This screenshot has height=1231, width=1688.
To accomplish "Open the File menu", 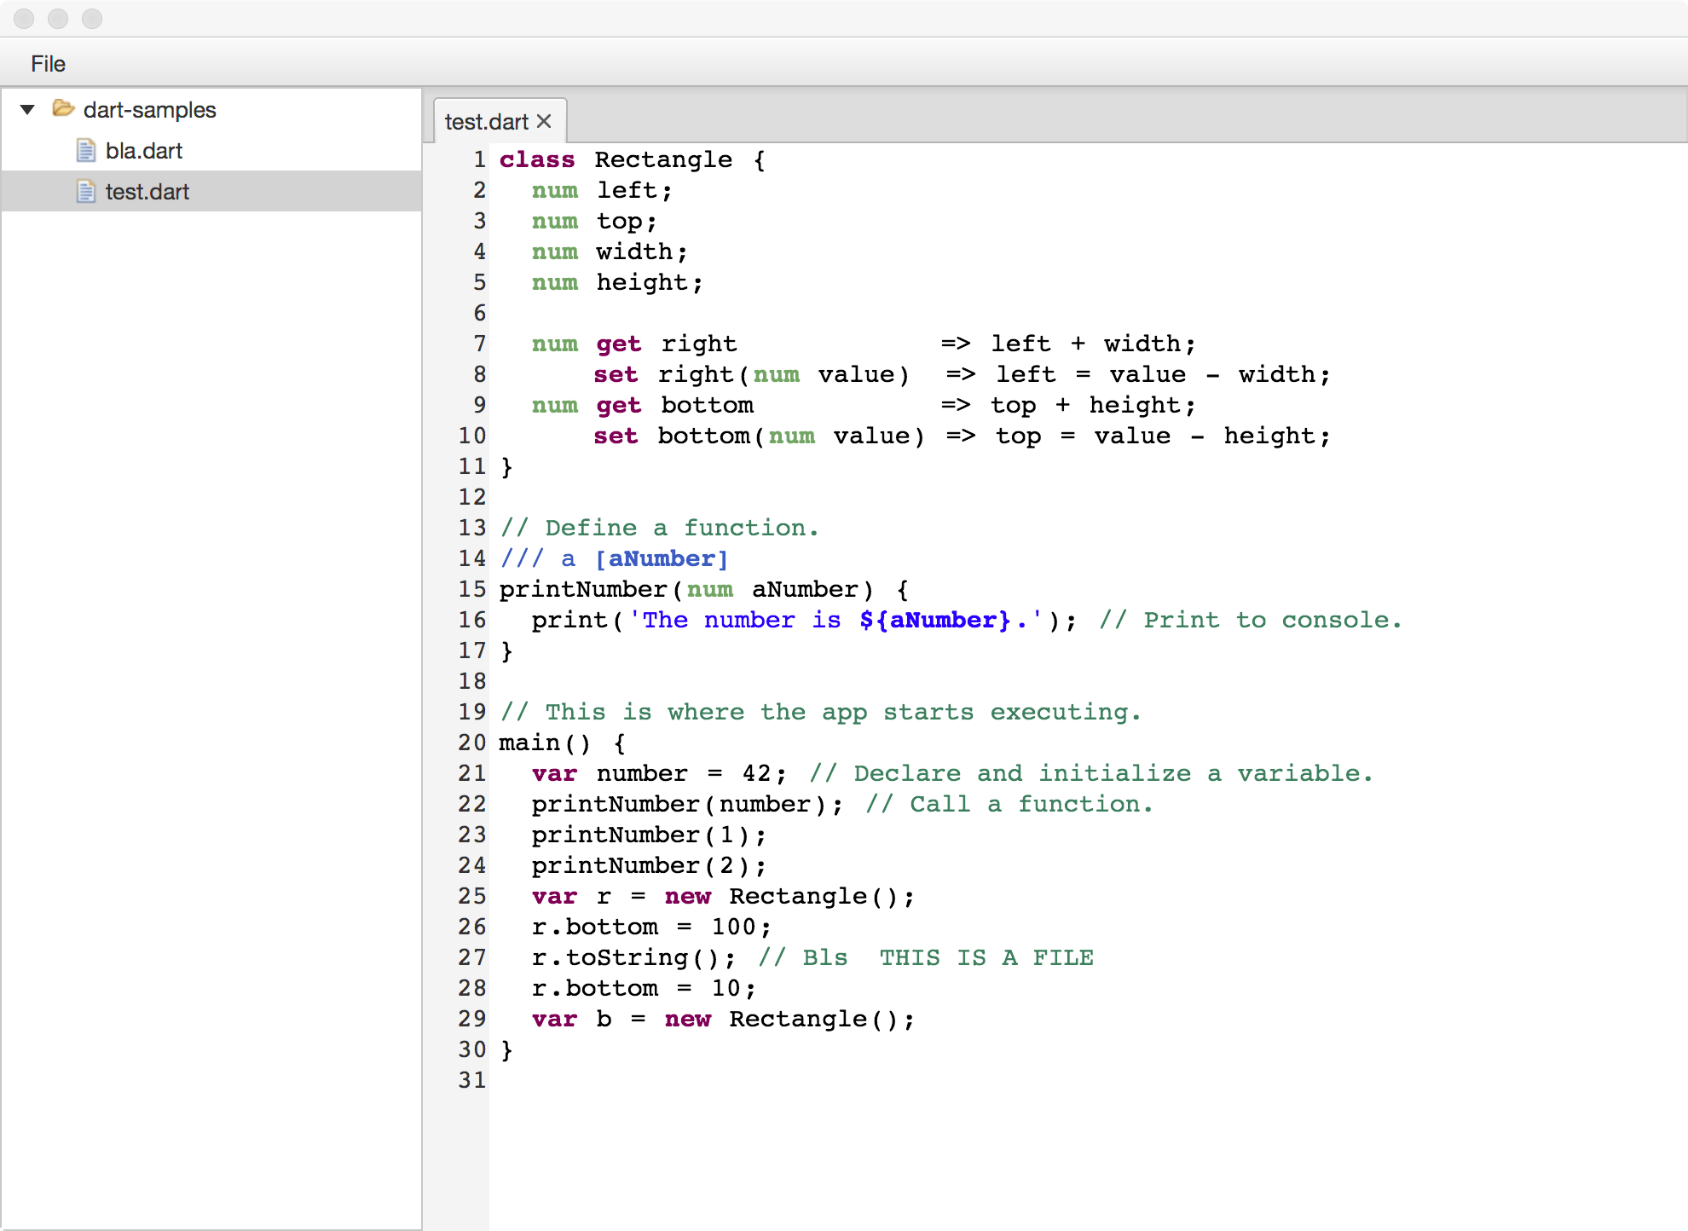I will click(48, 64).
